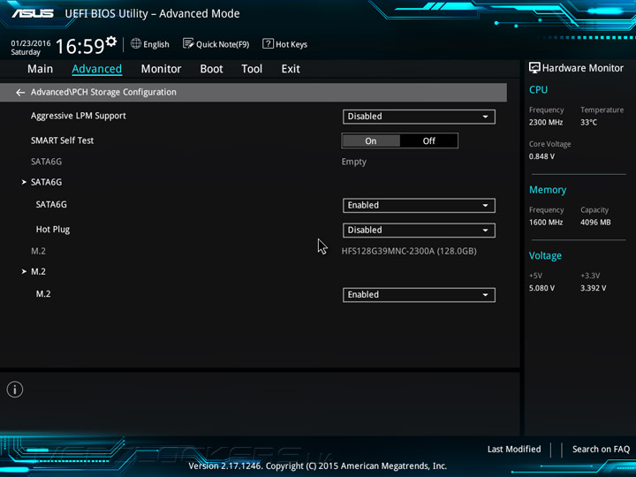Image resolution: width=636 pixels, height=477 pixels.
Task: Click the CPU heading in Hardware Monitor
Action: (x=538, y=89)
